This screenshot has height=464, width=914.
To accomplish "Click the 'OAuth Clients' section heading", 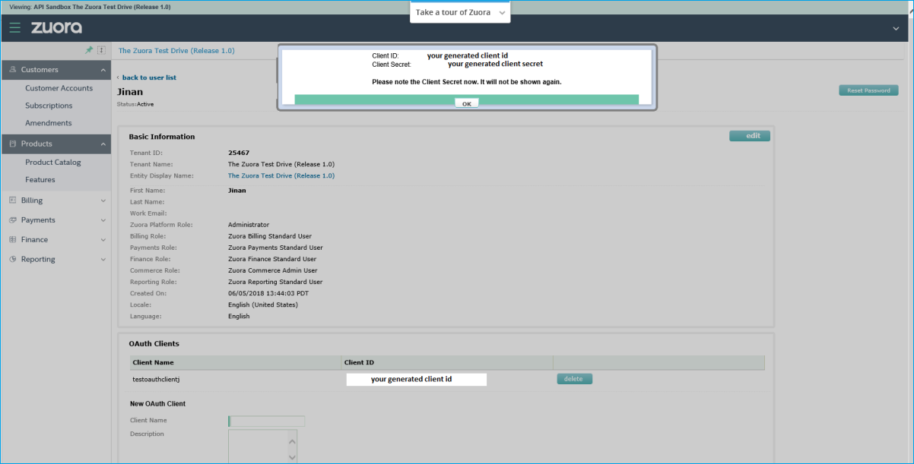I will (x=154, y=344).
